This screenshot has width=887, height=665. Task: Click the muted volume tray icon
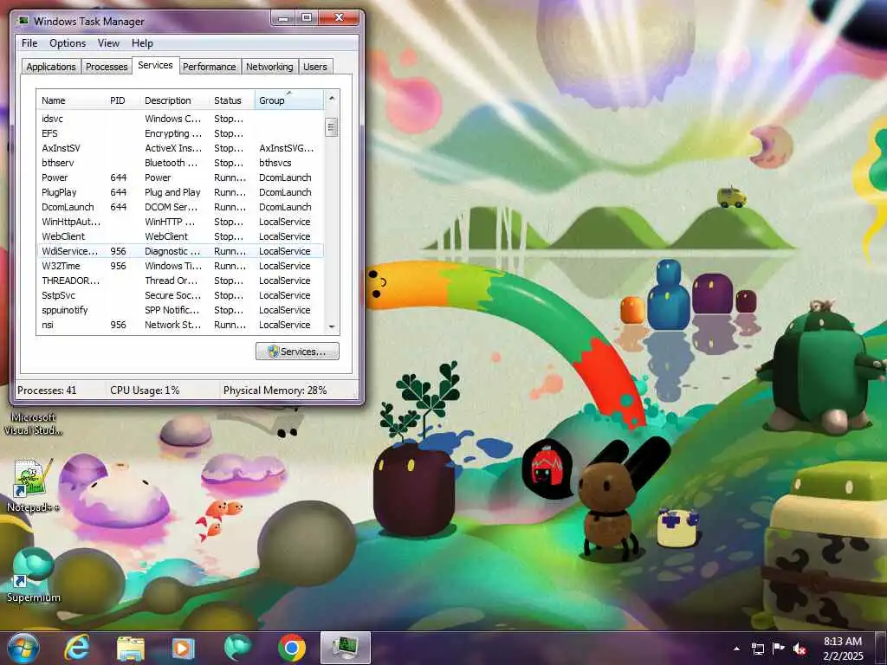(800, 649)
